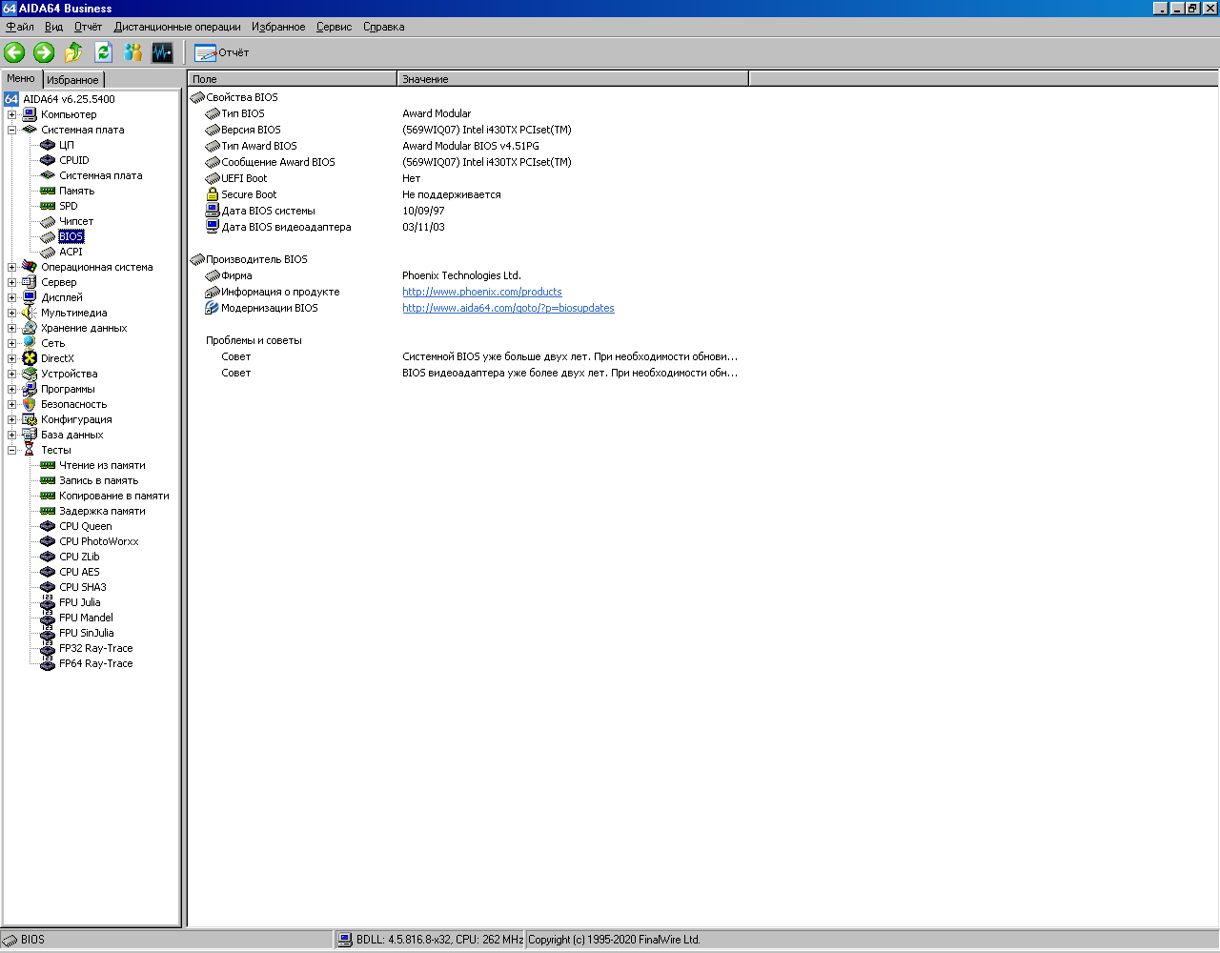Viewport: 1220px width, 953px height.
Task: Expand the Компьютер tree node
Action: pyautogui.click(x=12, y=114)
